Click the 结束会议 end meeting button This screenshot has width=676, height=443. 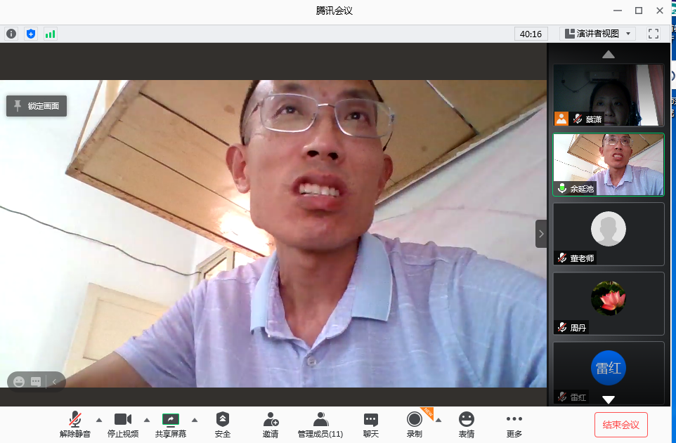click(620, 425)
